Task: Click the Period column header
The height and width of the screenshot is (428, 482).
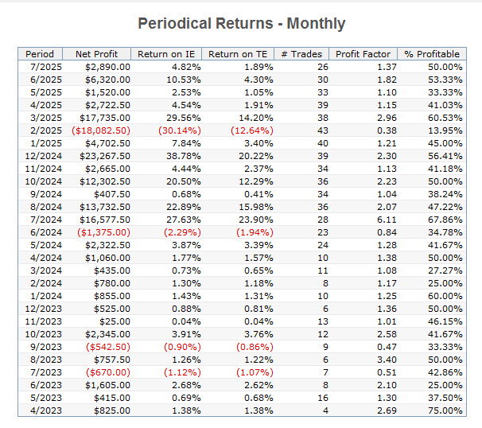Action: [x=41, y=54]
